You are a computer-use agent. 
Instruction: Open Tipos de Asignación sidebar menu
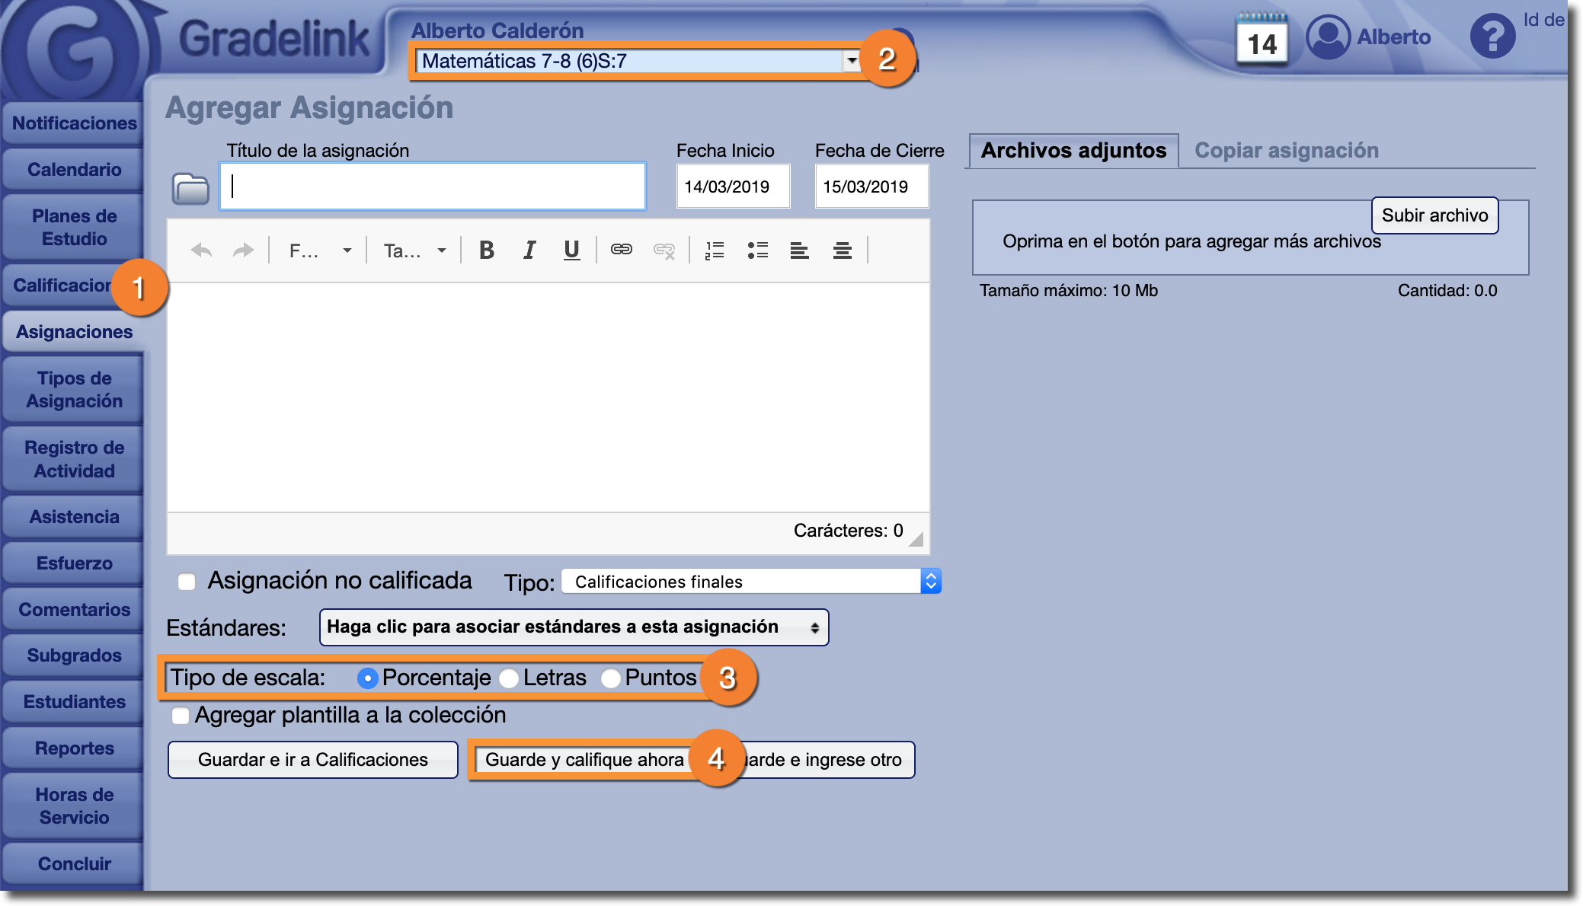74,390
